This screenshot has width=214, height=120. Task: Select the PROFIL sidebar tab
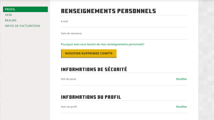(x=10, y=9)
